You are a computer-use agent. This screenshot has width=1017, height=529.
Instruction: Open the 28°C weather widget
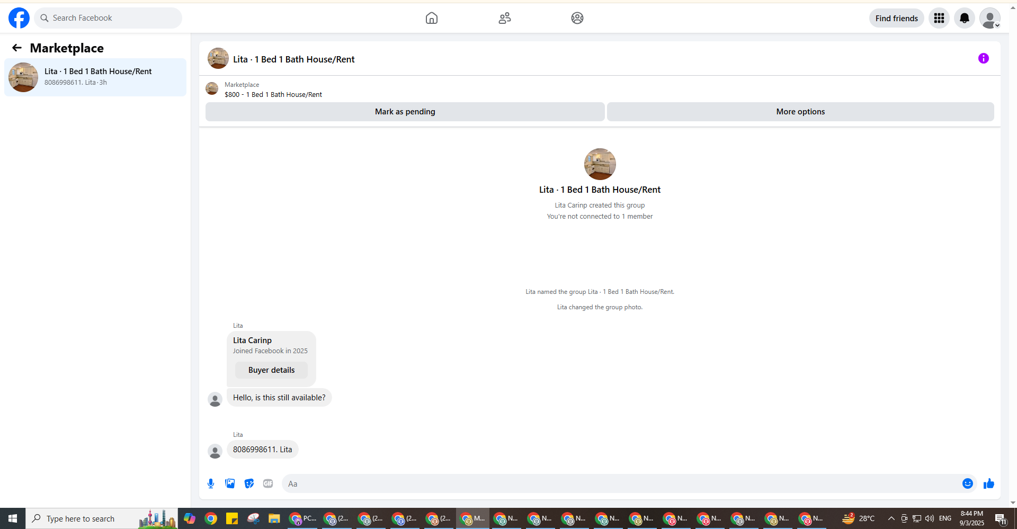[x=859, y=518]
